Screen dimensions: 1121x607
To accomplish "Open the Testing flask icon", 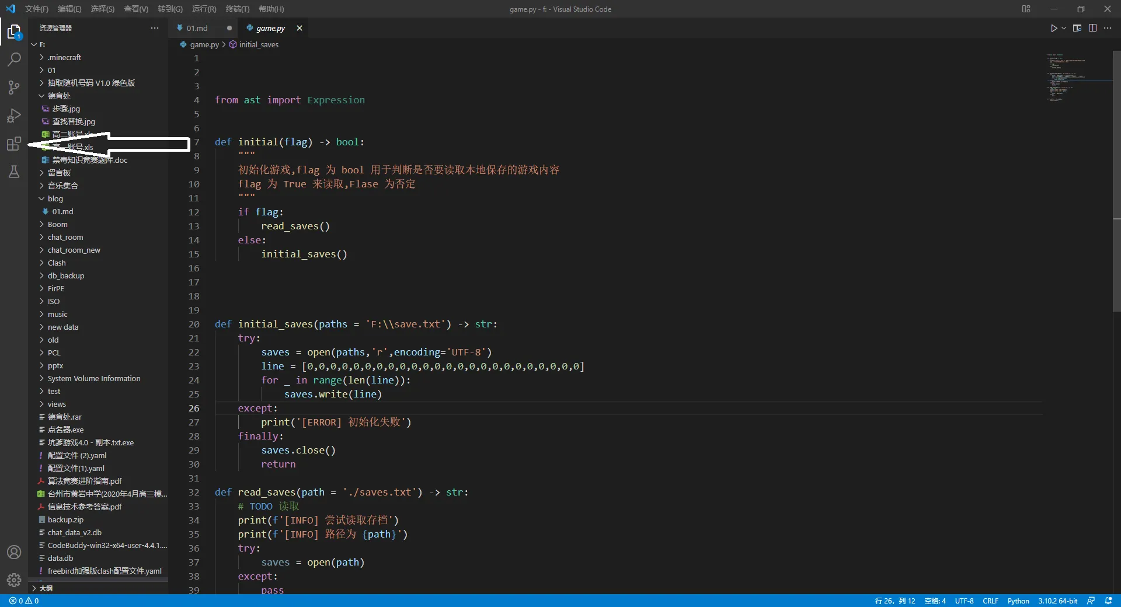I will 14,172.
